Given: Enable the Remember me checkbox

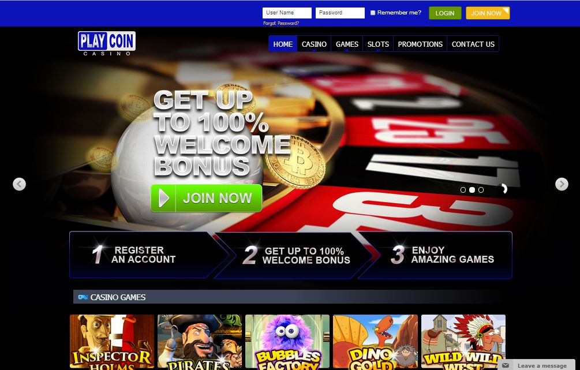Looking at the screenshot, I should tap(373, 13).
